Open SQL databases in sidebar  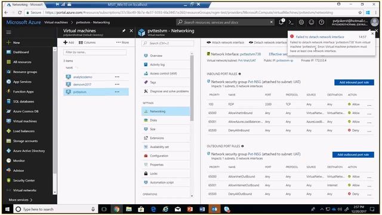coord(23,102)
